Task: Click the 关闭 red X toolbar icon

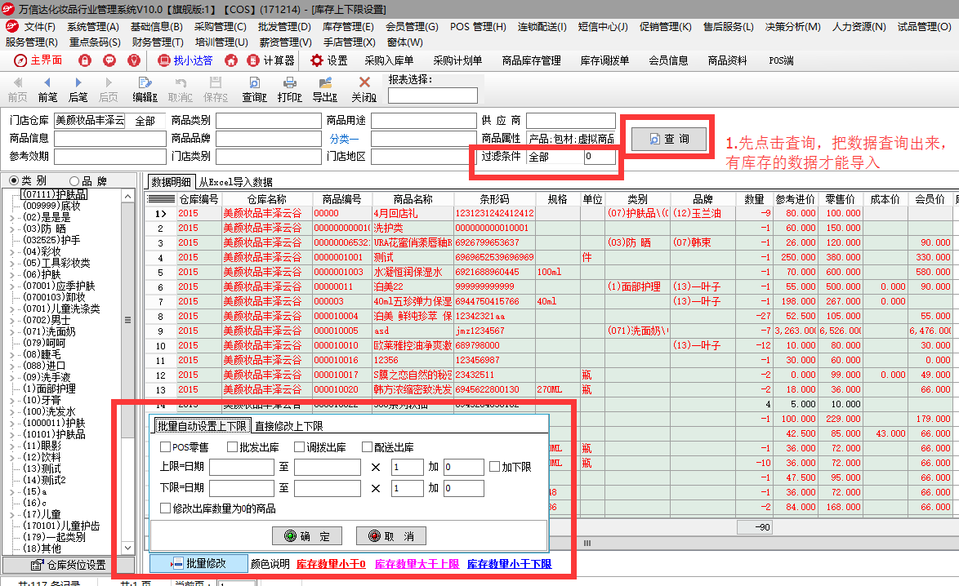Action: coord(364,89)
